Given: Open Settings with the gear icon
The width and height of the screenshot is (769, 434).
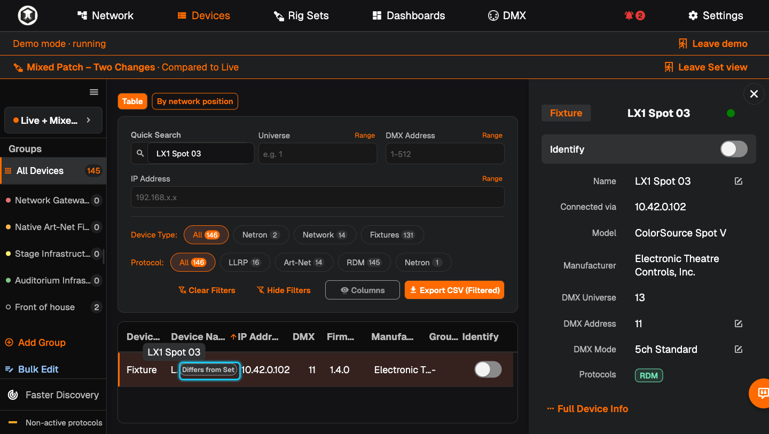Looking at the screenshot, I should click(x=716, y=15).
